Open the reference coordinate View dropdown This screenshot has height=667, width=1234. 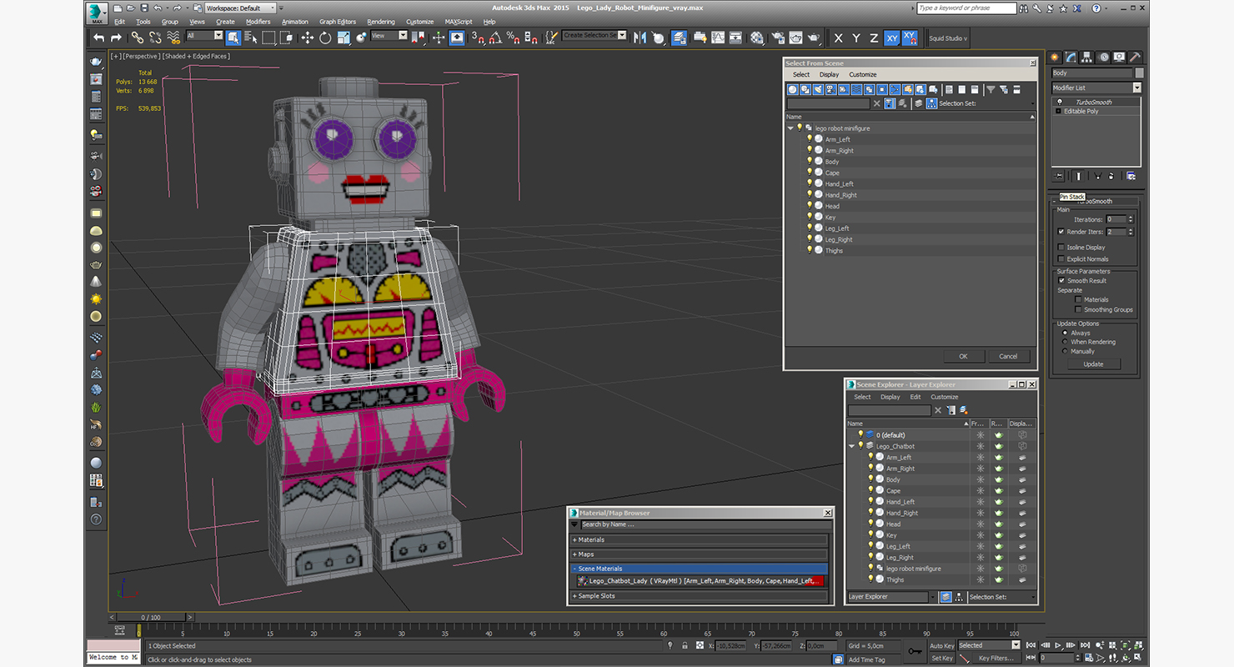pyautogui.click(x=389, y=36)
